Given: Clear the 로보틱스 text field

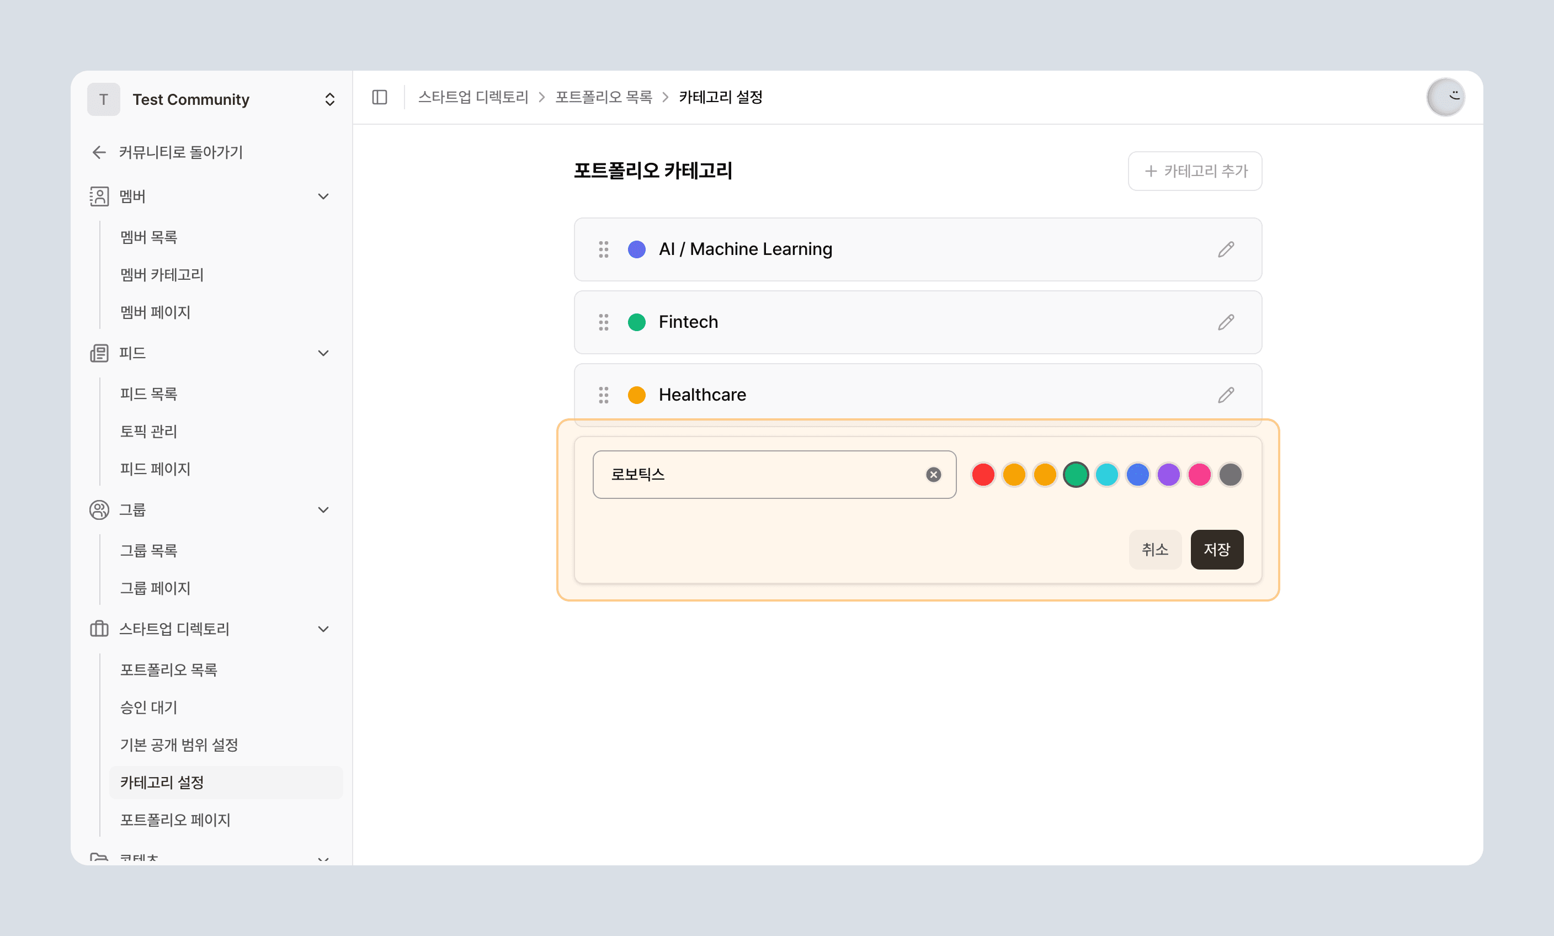Looking at the screenshot, I should click(x=933, y=474).
